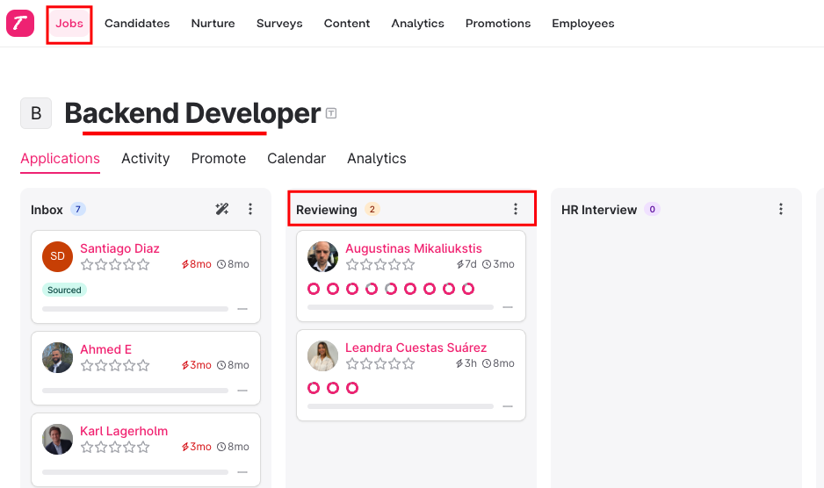
Task: Open the HR Interview column options menu
Action: (781, 209)
